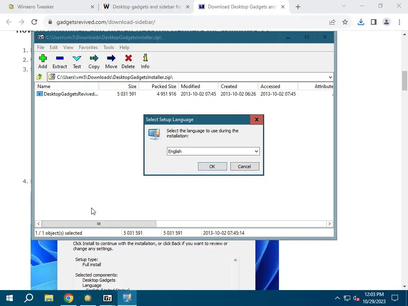
Task: Switch to Desktop gadgets and sidebar tab
Action: [146, 7]
